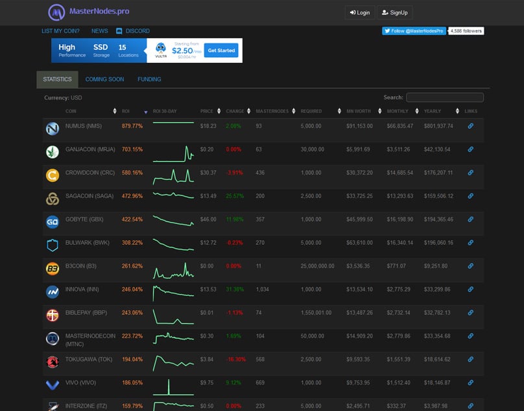This screenshot has height=411, width=524.
Task: Click the SignUp button
Action: pyautogui.click(x=394, y=12)
